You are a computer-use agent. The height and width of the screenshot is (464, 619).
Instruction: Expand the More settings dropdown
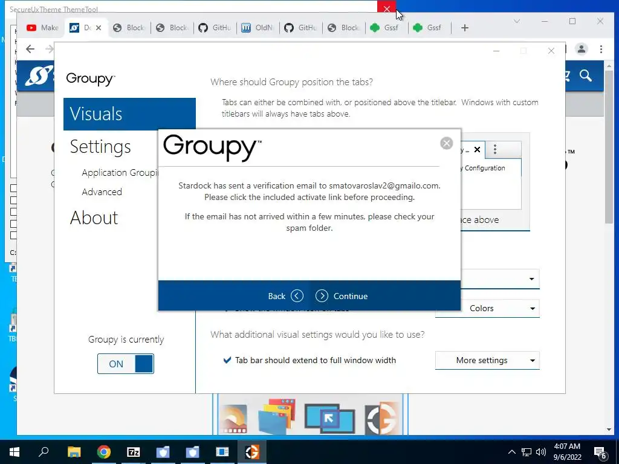click(x=487, y=360)
